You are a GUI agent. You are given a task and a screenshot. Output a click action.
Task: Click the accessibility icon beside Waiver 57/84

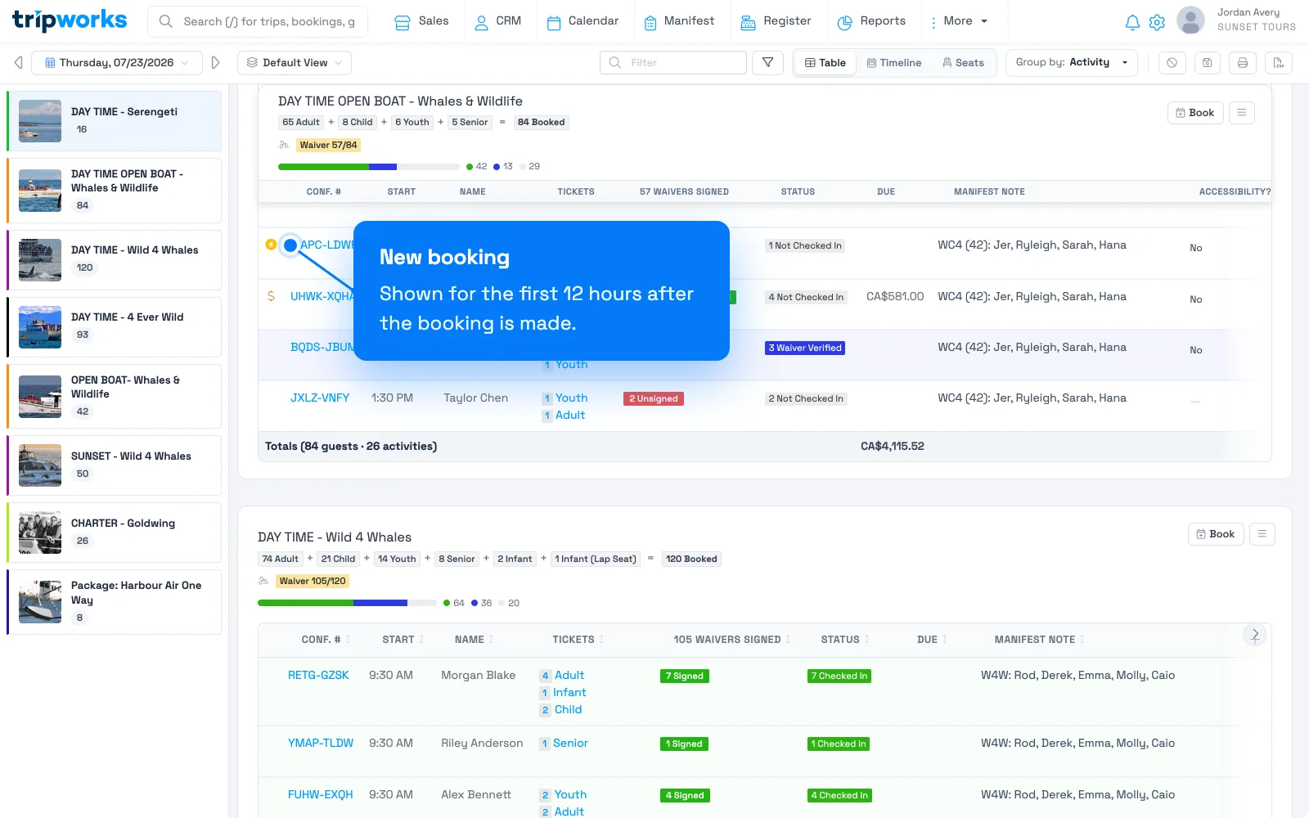(284, 145)
